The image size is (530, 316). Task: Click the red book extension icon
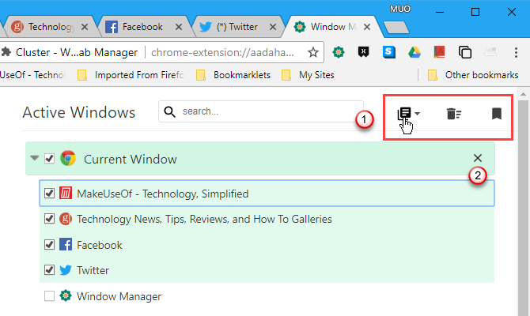click(439, 53)
